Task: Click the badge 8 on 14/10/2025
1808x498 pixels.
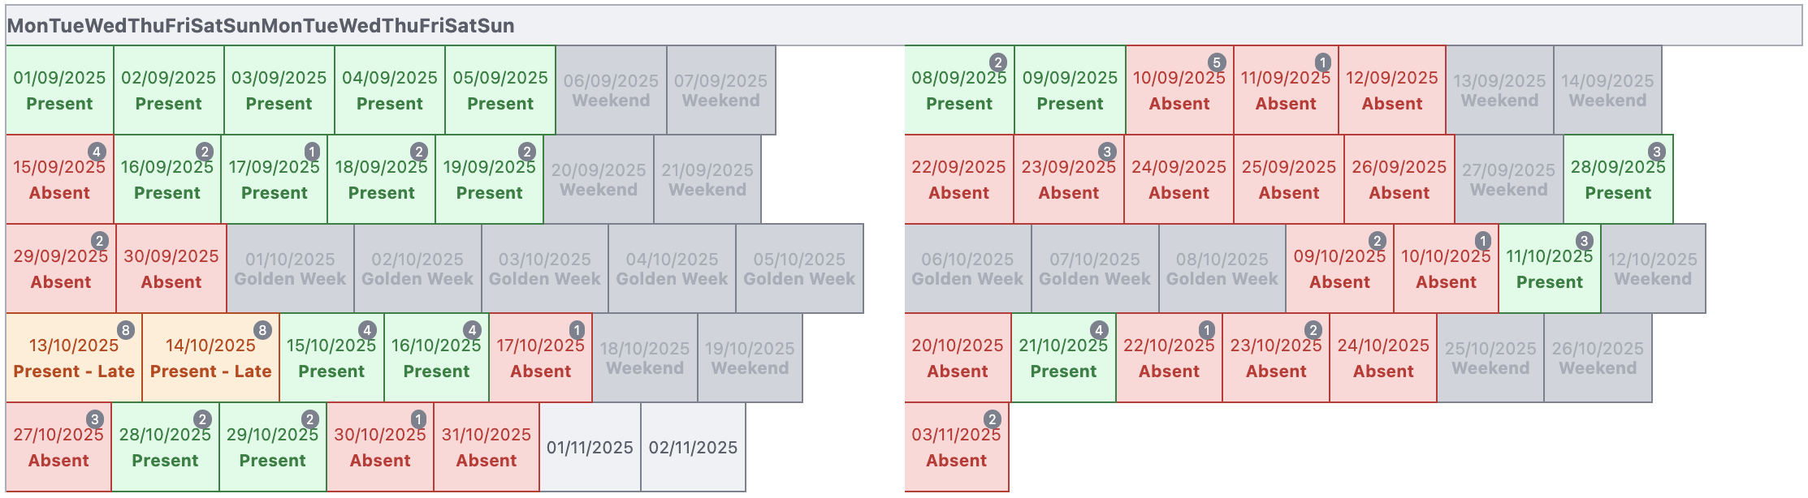Action: click(262, 330)
